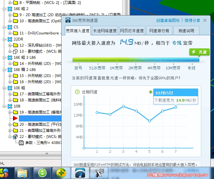The height and width of the screenshot is (179, 214).
Task: Click group icon of 16E 粗 3 L86
Action: (10, 58)
